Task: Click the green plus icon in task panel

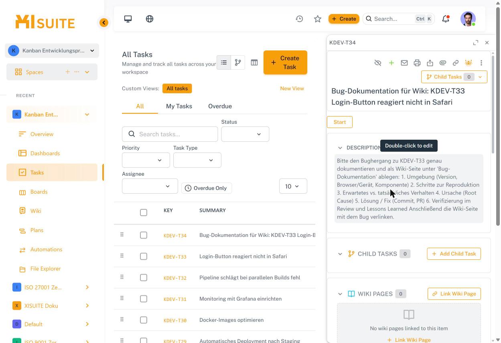Action: (x=391, y=63)
